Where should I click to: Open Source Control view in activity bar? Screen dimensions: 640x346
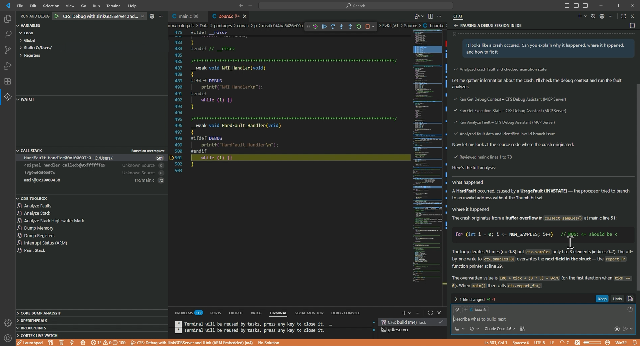coord(7,50)
